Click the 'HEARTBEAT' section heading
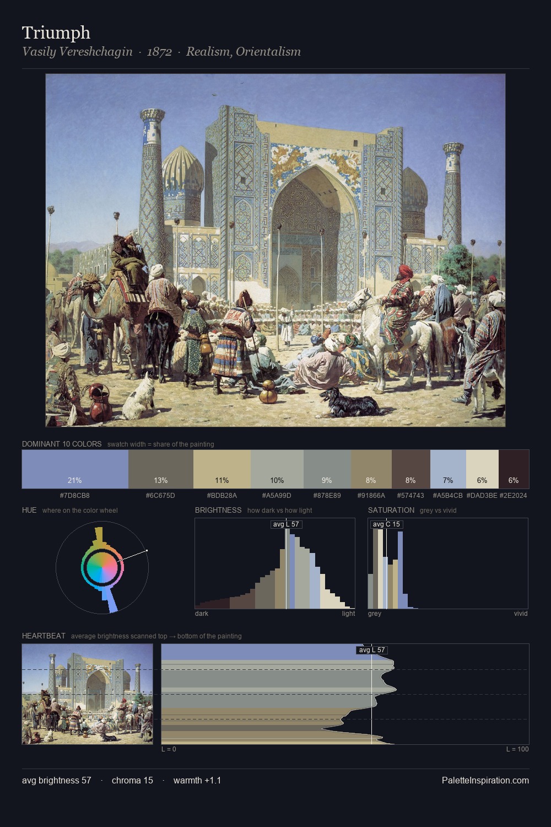551x827 pixels. 44,636
